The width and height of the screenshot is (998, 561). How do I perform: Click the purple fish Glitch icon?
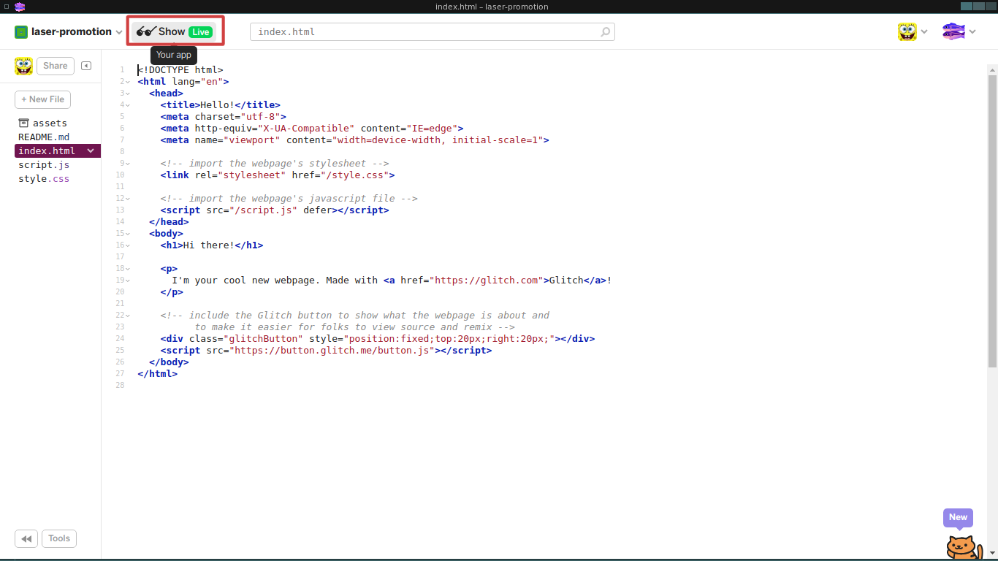(953, 31)
